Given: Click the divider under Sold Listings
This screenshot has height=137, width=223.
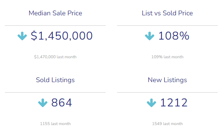Looking at the screenshot, I should tap(55, 92).
